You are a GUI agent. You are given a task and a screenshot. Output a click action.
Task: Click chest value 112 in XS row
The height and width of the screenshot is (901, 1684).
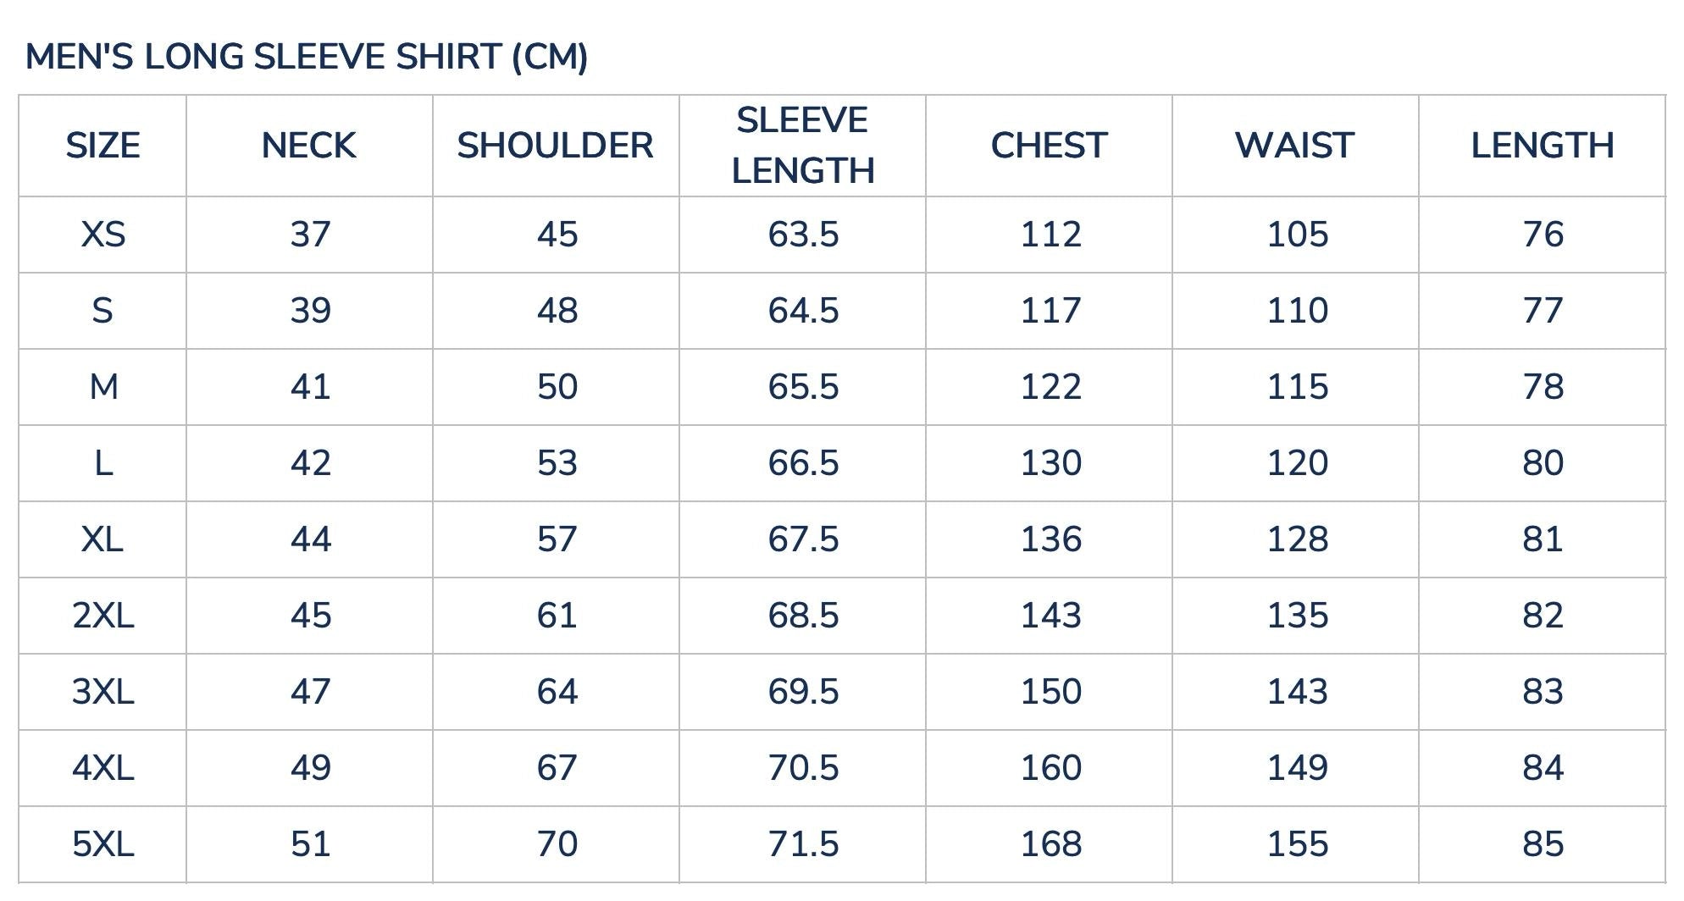click(1050, 235)
